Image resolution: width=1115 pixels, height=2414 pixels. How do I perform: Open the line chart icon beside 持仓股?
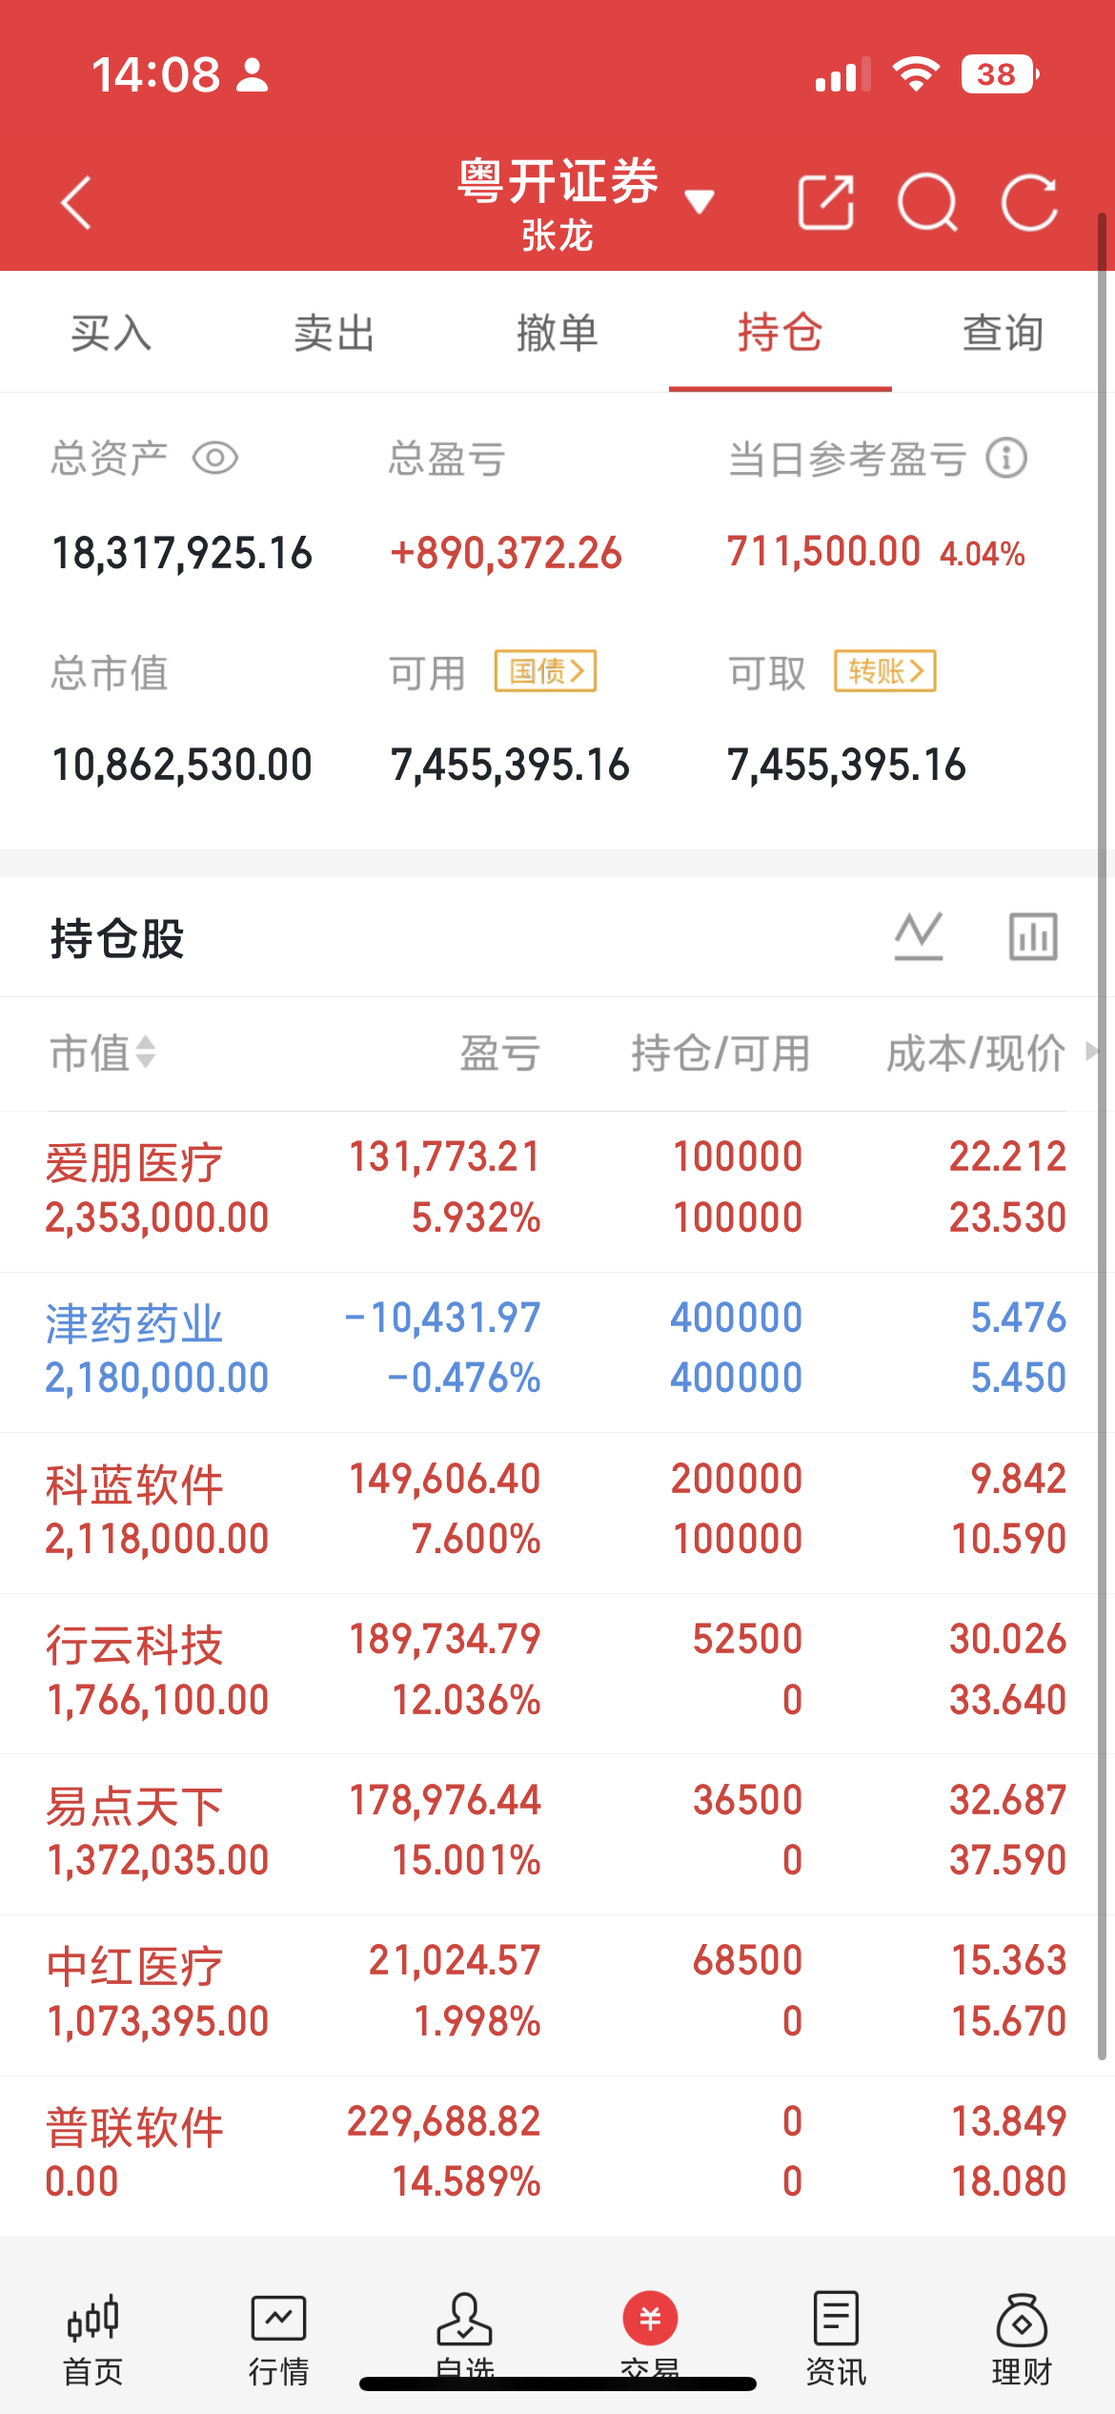[x=919, y=936]
